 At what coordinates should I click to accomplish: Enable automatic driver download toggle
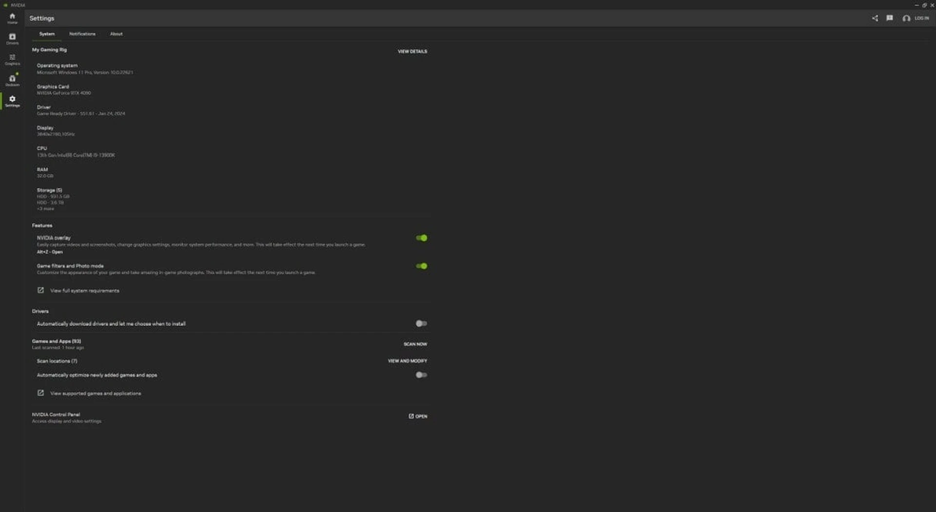(421, 323)
